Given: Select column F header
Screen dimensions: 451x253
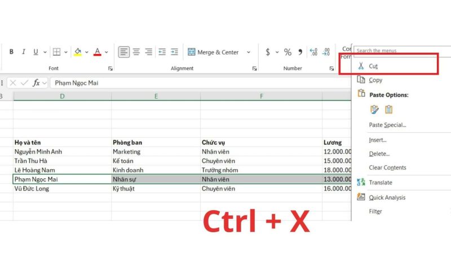Looking at the screenshot, I should (261, 96).
